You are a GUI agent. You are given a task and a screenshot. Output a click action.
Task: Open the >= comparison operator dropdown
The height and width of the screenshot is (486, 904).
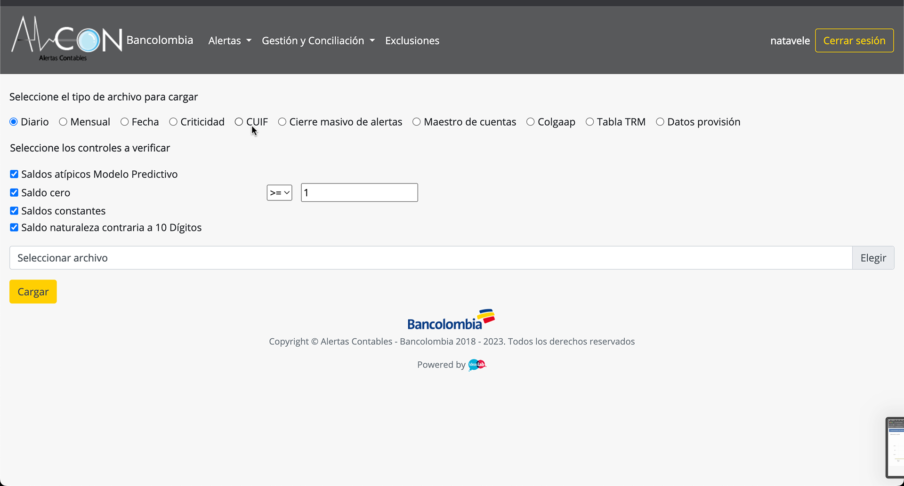tap(280, 192)
